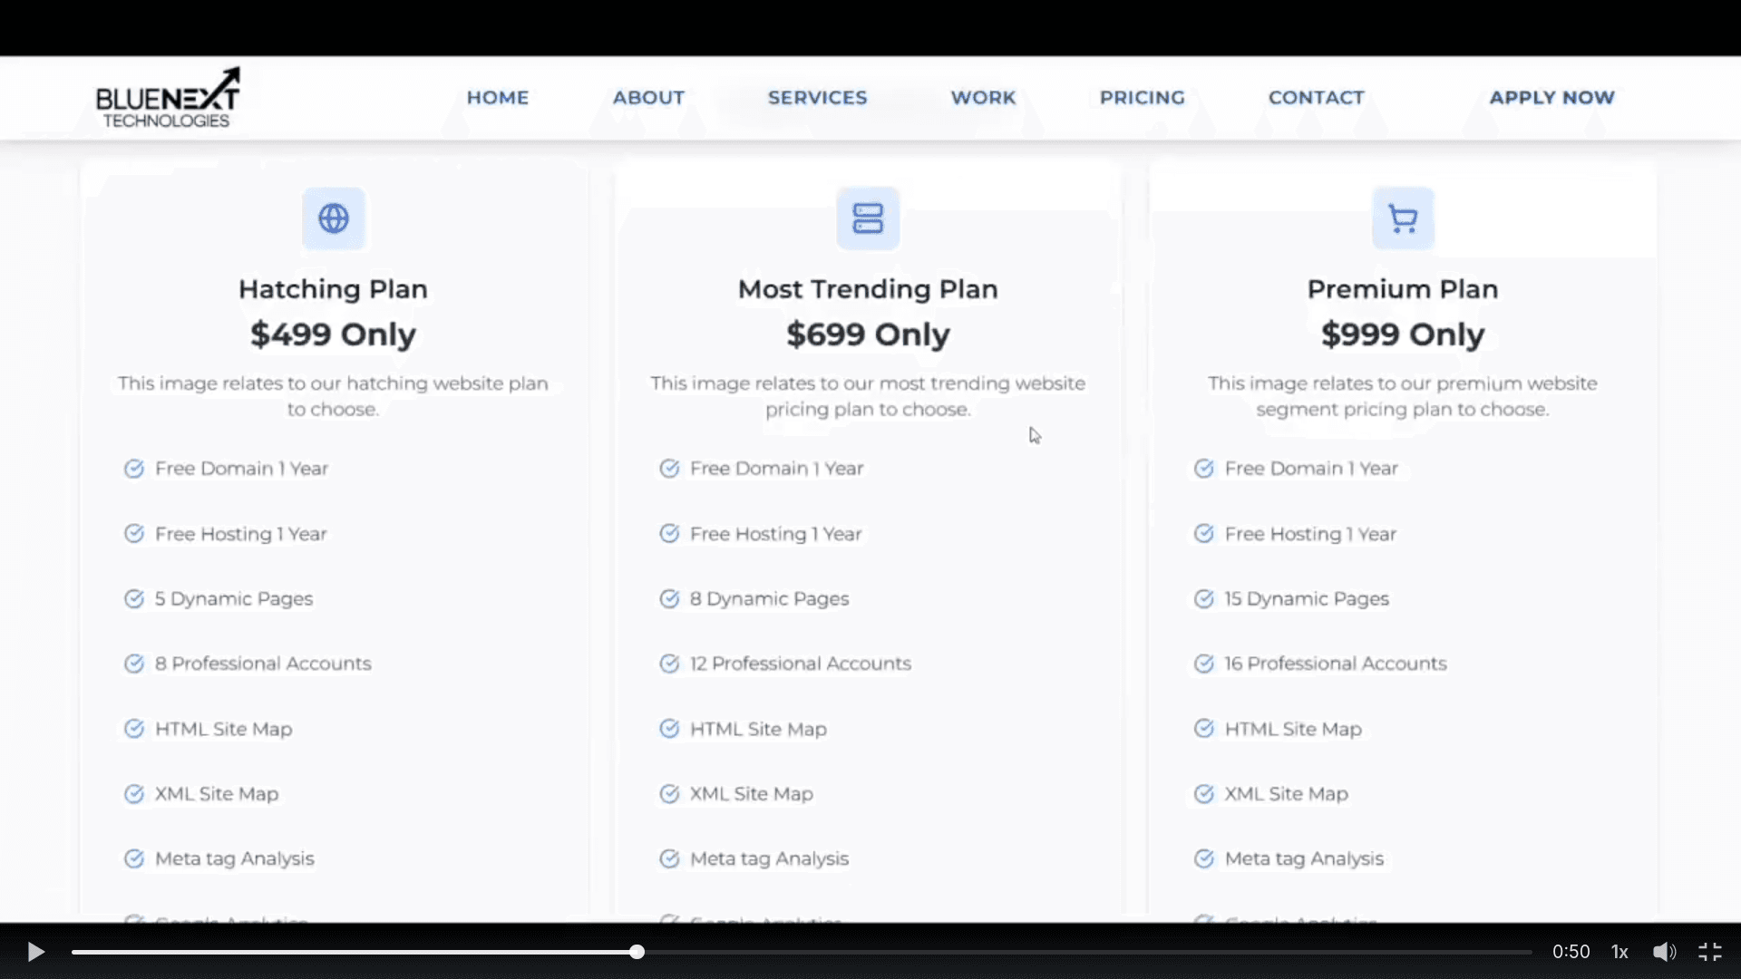Click the most trending website description text
This screenshot has width=1741, height=979.
click(x=868, y=396)
